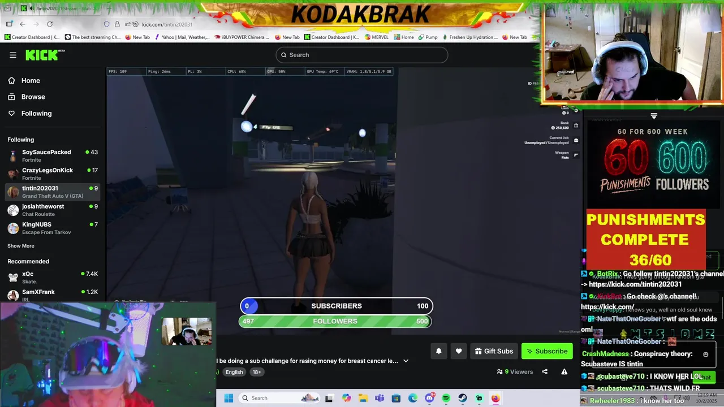Click the Subscribers progress bar
Screen dimensions: 724x407
337,306
